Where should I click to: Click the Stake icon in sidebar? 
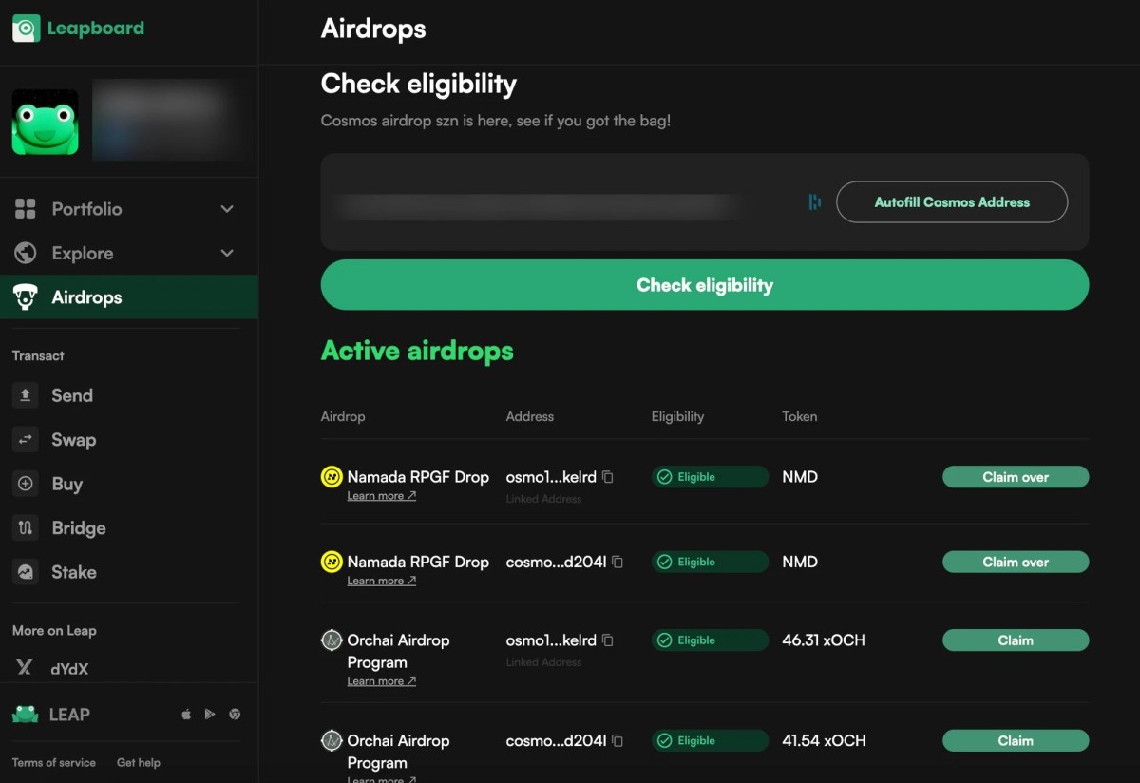[26, 572]
